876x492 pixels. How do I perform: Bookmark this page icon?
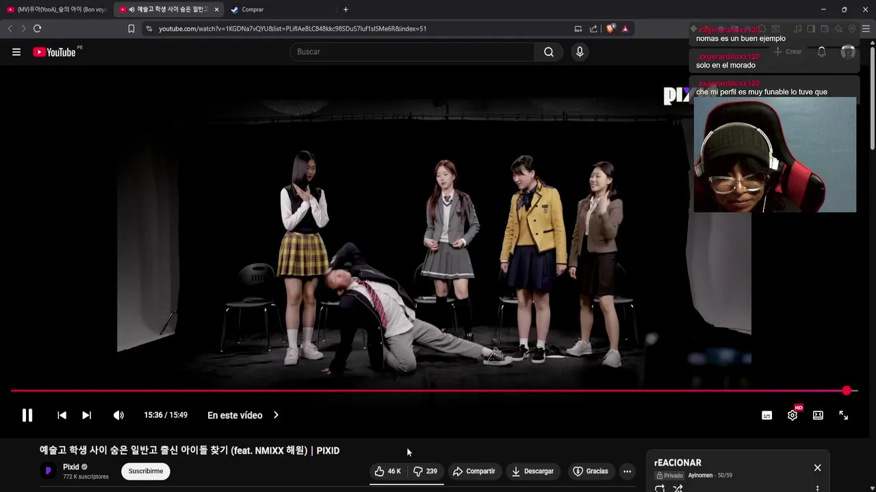131,29
